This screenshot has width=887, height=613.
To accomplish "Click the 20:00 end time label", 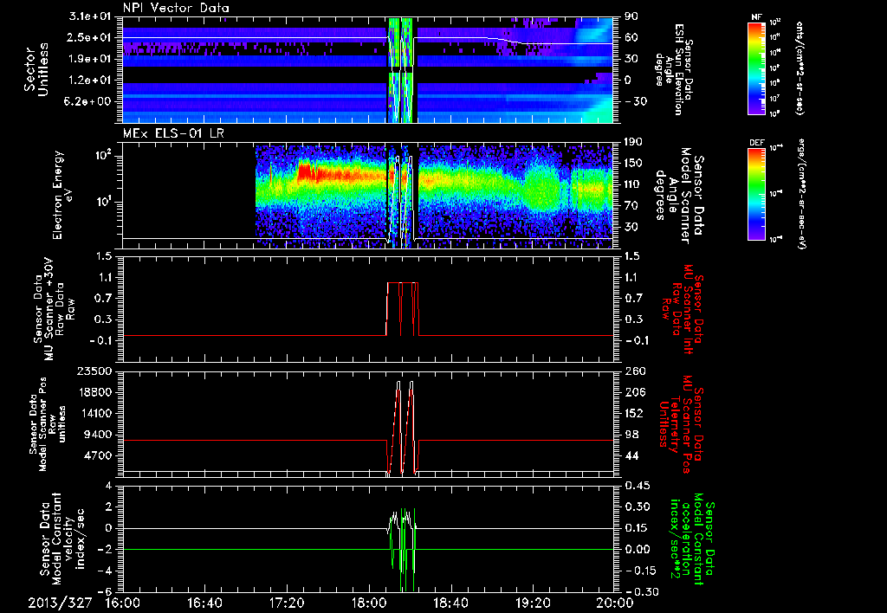I will (612, 603).
